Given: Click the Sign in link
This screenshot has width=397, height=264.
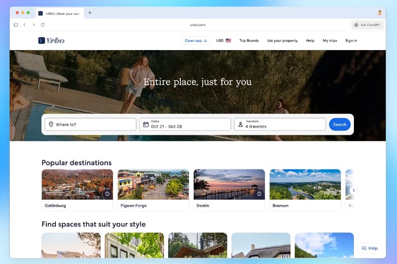Looking at the screenshot, I should coord(351,40).
